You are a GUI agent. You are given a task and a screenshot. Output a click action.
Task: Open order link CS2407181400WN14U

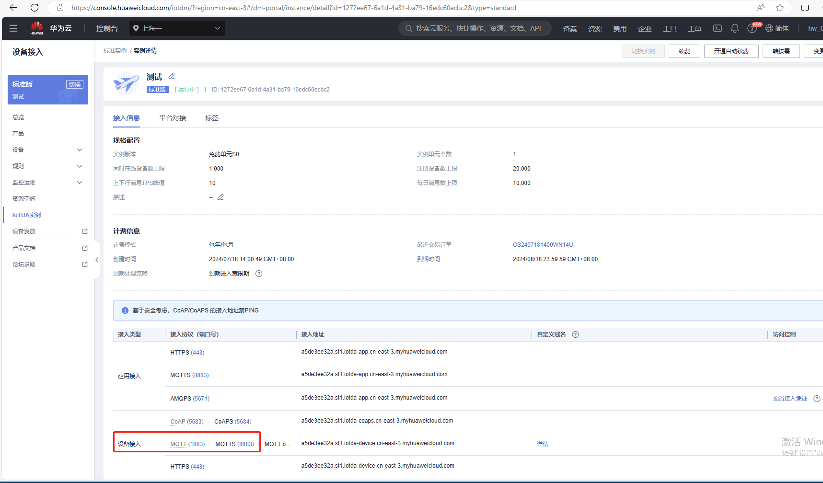(543, 245)
